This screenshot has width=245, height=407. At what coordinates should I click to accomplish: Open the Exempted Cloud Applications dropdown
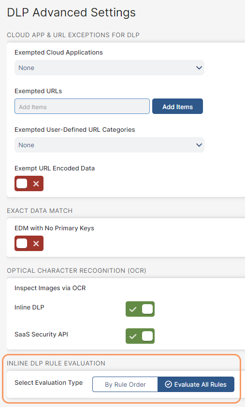pyautogui.click(x=109, y=68)
